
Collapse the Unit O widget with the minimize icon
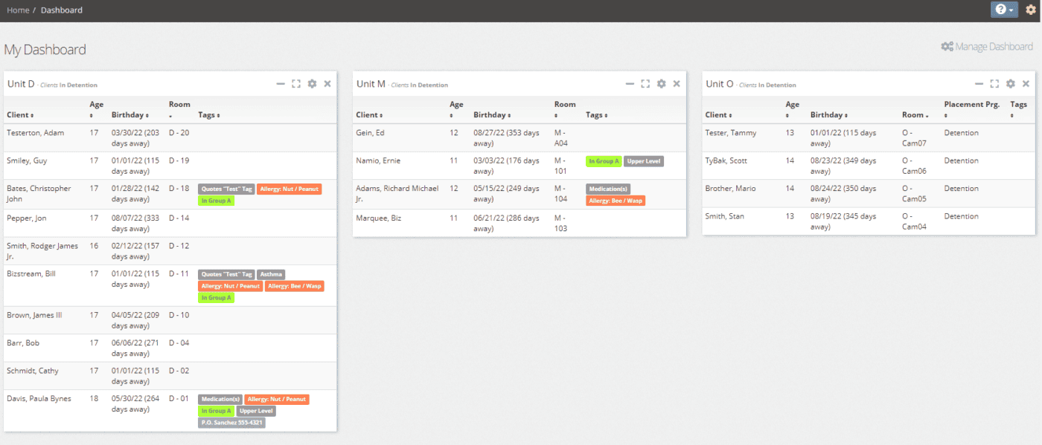tap(979, 84)
